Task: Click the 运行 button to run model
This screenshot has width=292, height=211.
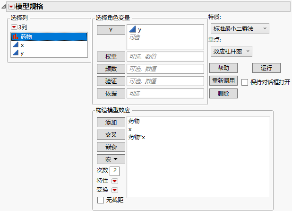Action: click(x=266, y=68)
